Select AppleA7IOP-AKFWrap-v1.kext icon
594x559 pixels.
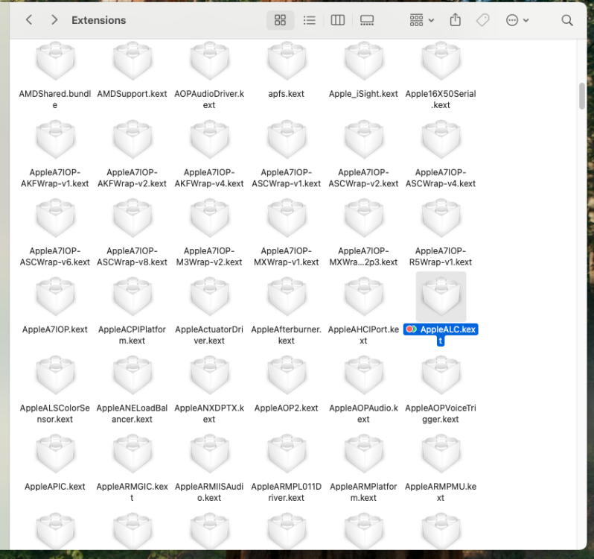point(55,139)
